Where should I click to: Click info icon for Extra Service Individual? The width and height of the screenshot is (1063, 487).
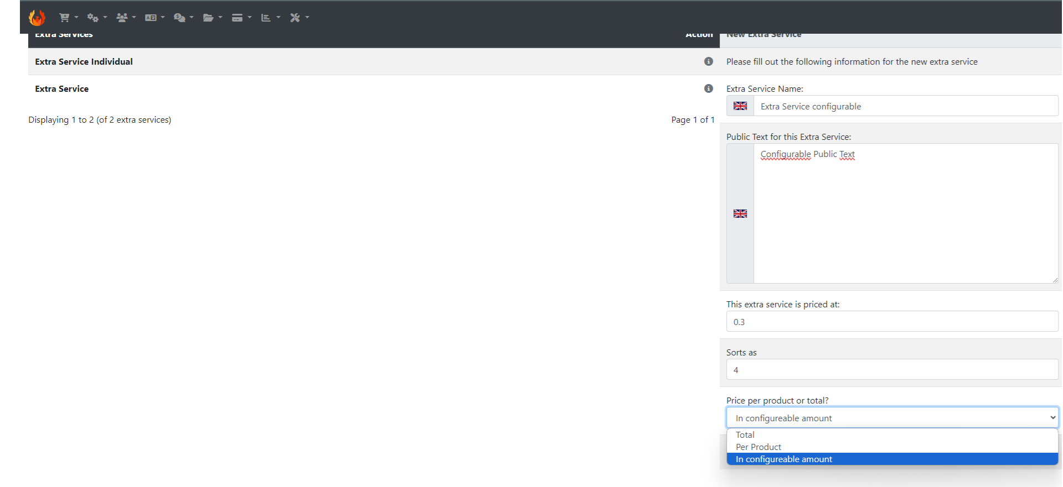pos(708,61)
